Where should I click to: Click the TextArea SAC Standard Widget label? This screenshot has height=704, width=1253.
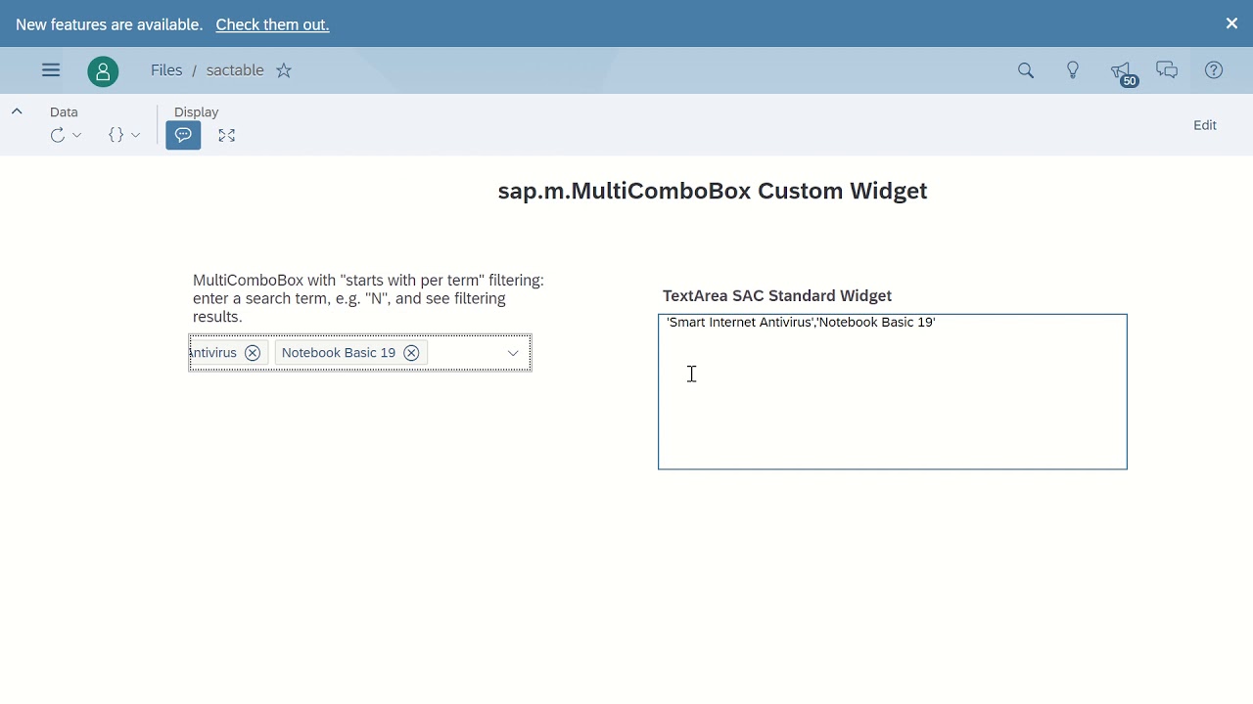[777, 296]
